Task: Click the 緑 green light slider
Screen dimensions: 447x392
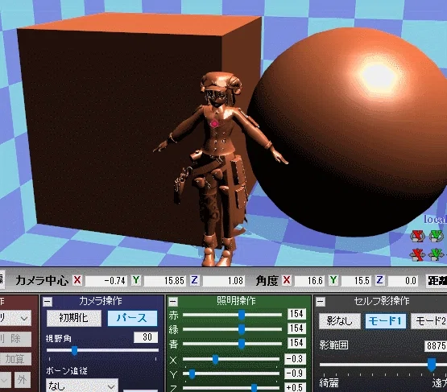Action: tap(232, 329)
